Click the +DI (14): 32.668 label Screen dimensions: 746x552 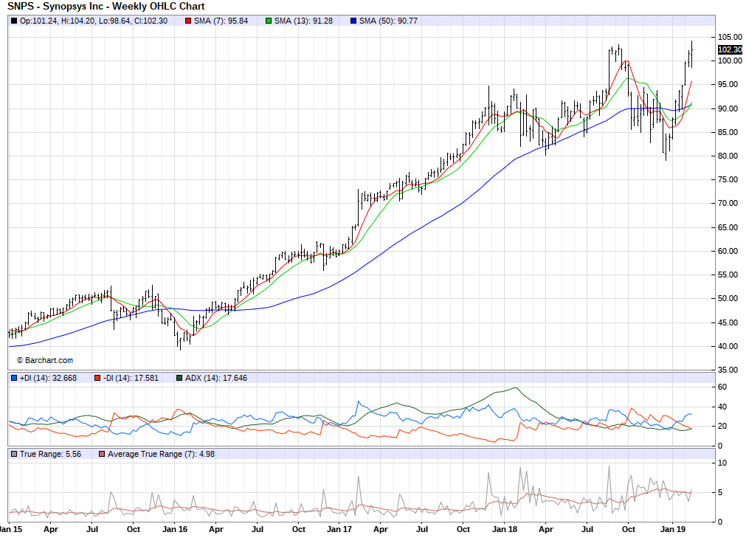pyautogui.click(x=48, y=378)
